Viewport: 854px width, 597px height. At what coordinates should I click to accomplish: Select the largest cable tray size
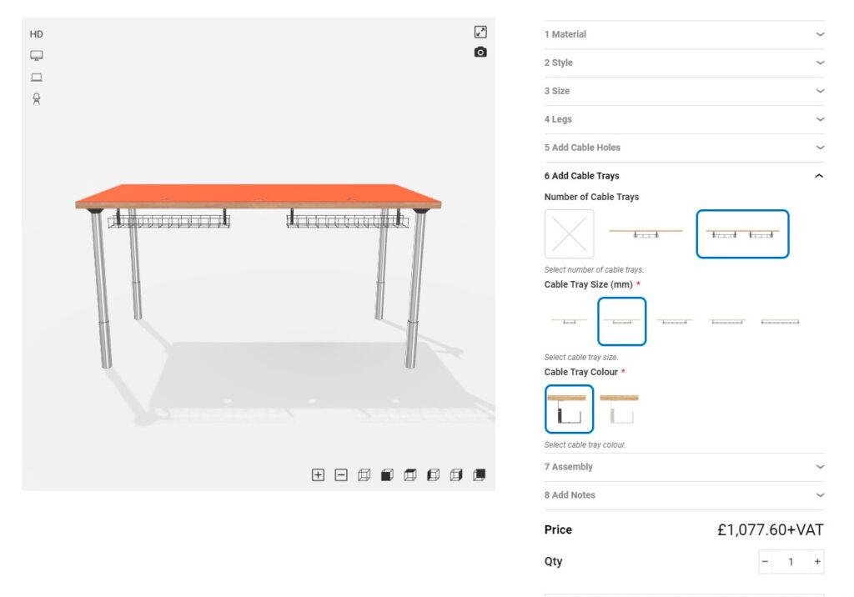point(780,321)
